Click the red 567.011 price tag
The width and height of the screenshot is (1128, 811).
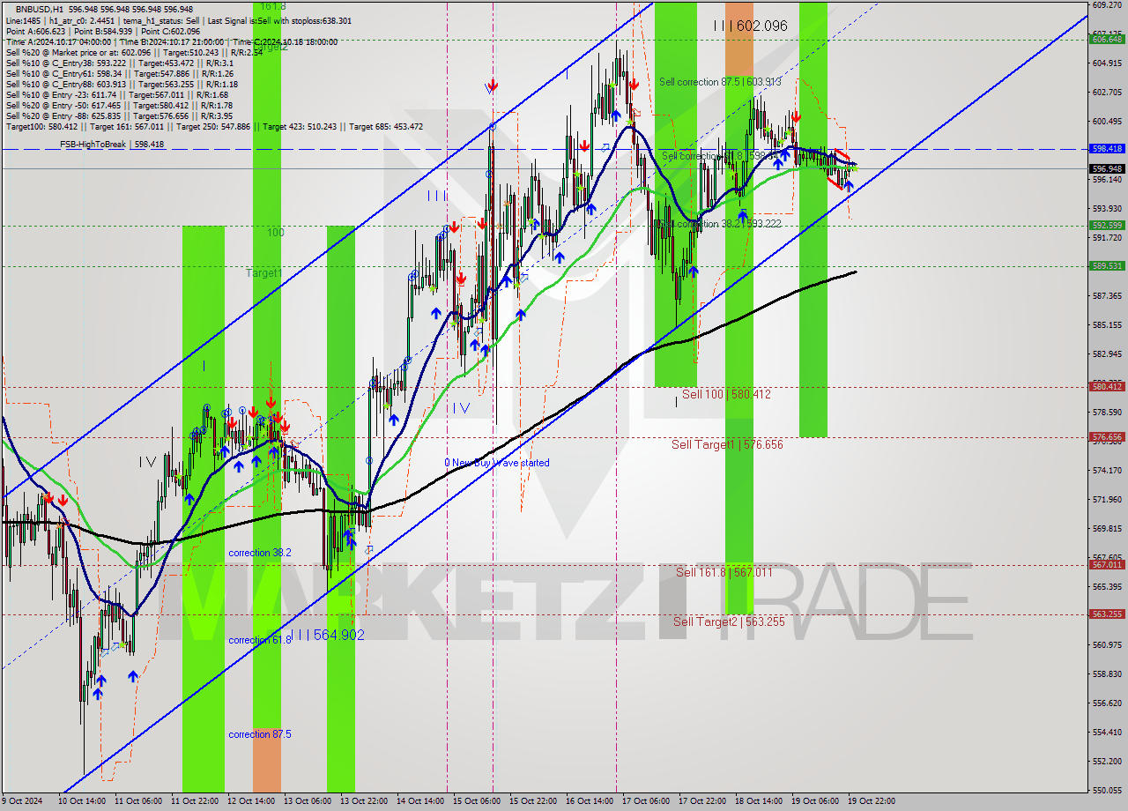(1107, 564)
